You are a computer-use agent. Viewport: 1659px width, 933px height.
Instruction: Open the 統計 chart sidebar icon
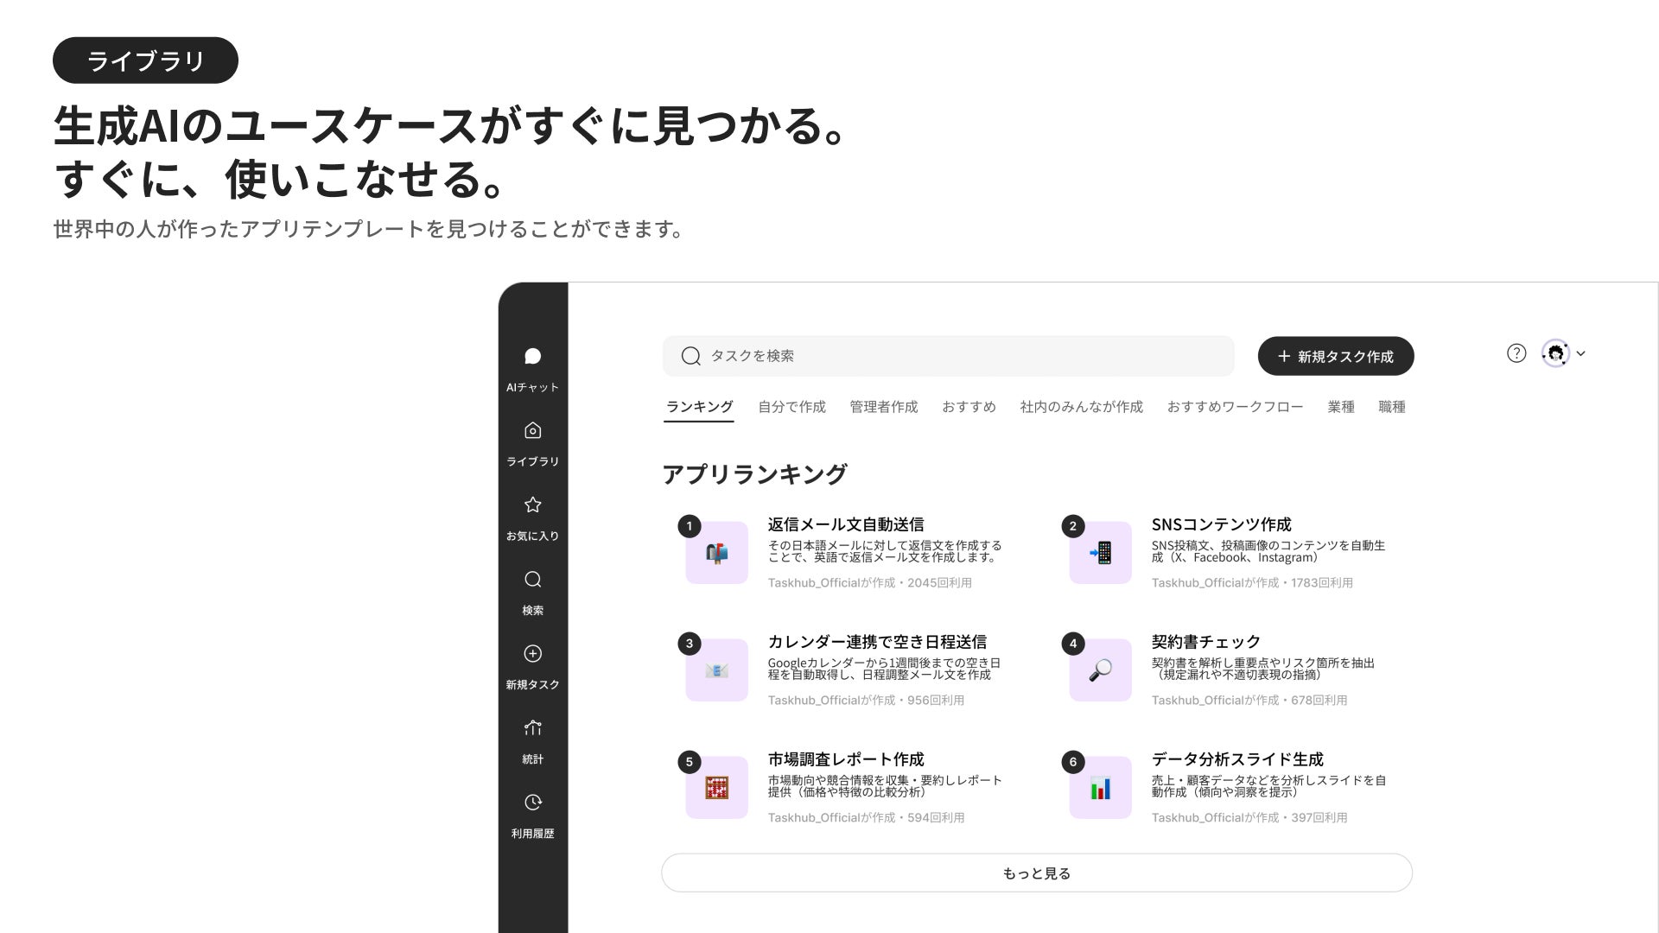(532, 728)
